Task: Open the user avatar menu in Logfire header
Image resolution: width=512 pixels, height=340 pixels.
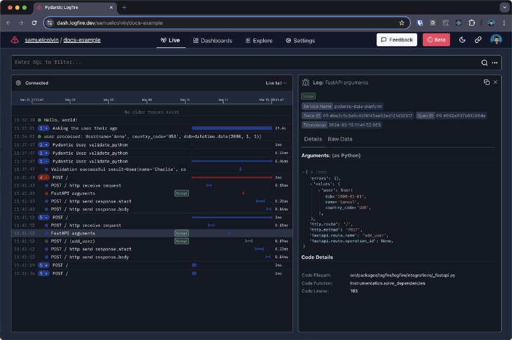Action: (496, 40)
